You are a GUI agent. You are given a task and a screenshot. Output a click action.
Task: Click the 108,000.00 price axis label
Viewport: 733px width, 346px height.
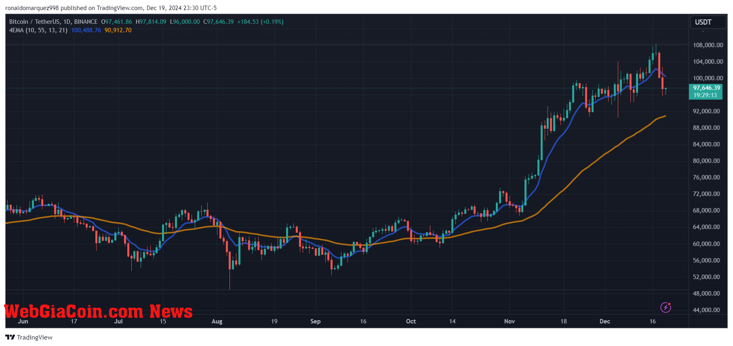[708, 45]
